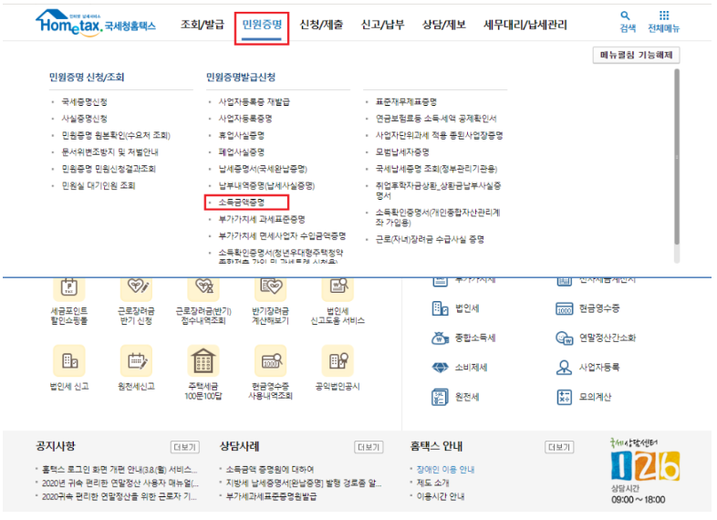Select 부가가치세 면세사업자 수입금액증명
Screen dimensions: 717x520
point(282,236)
